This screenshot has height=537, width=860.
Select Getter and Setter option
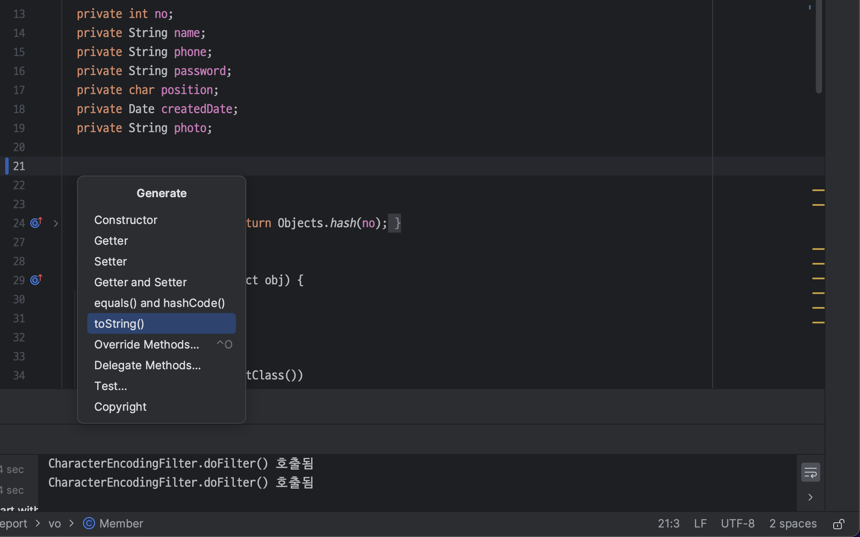click(x=140, y=282)
